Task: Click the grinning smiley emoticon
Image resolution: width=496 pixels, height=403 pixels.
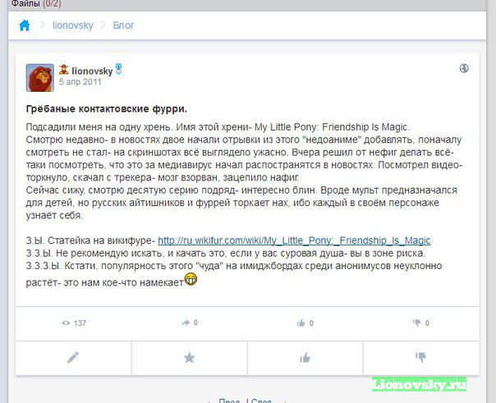Action: pyautogui.click(x=191, y=279)
